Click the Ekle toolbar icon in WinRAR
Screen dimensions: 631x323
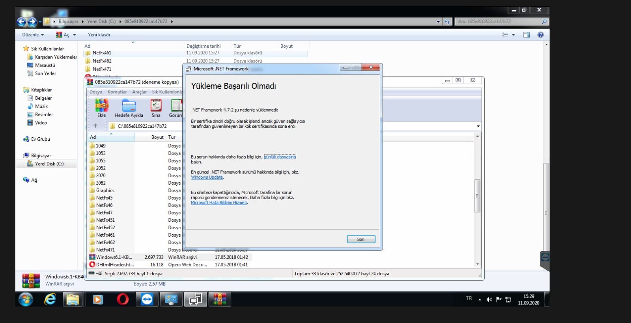pos(101,108)
